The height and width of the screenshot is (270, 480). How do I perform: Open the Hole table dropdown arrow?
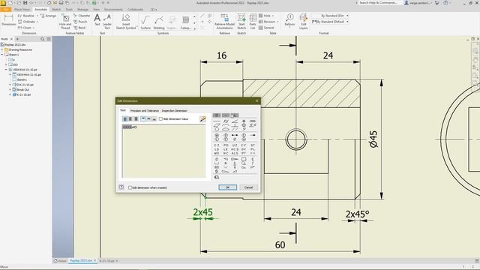pyautogui.click(x=273, y=16)
